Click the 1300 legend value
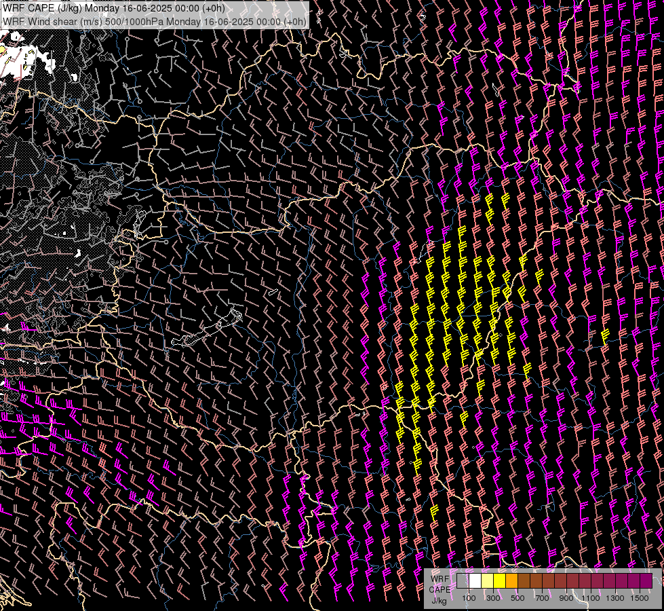 (615, 598)
